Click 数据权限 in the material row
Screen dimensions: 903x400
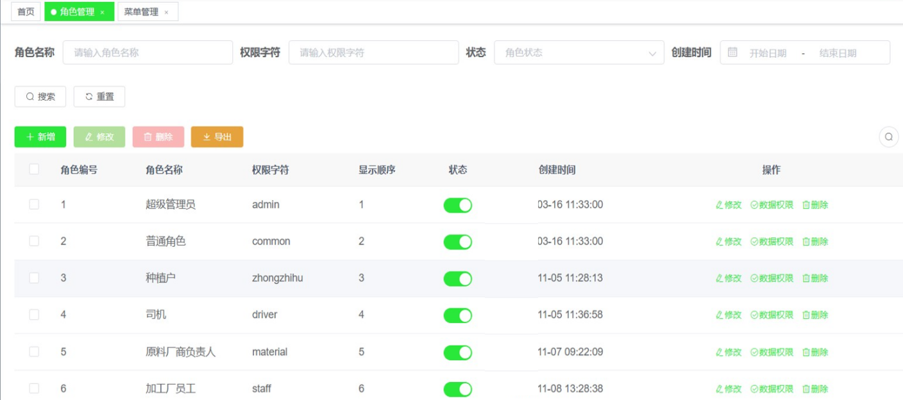point(772,352)
